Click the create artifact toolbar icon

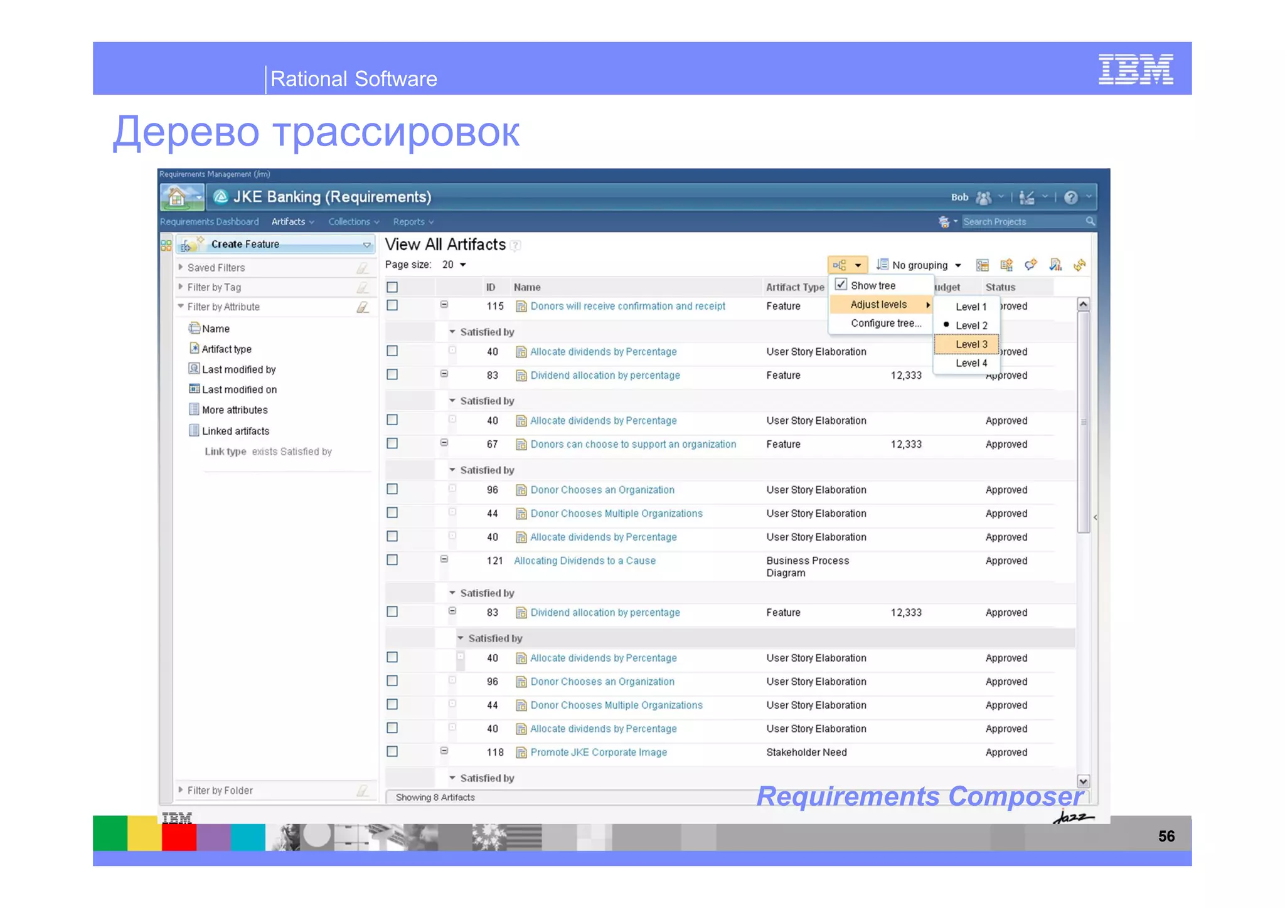coord(1006,265)
